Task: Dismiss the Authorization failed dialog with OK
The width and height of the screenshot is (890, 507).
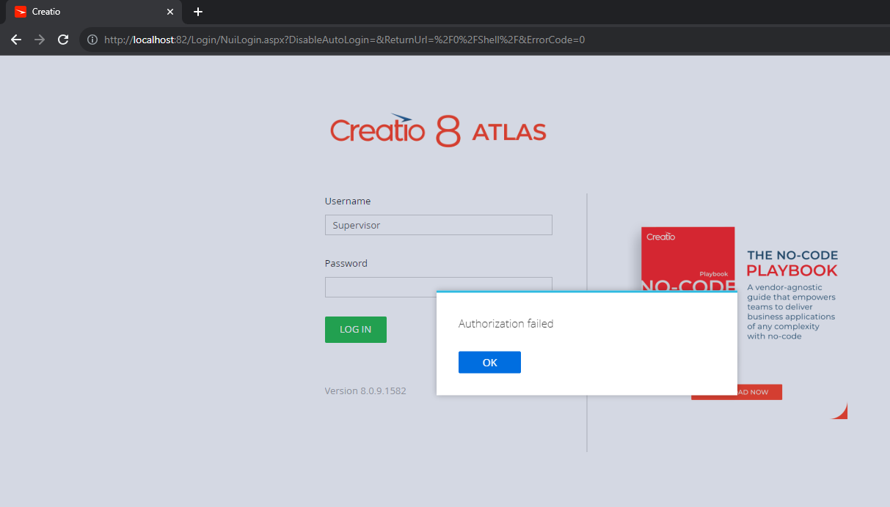Action: click(x=489, y=362)
